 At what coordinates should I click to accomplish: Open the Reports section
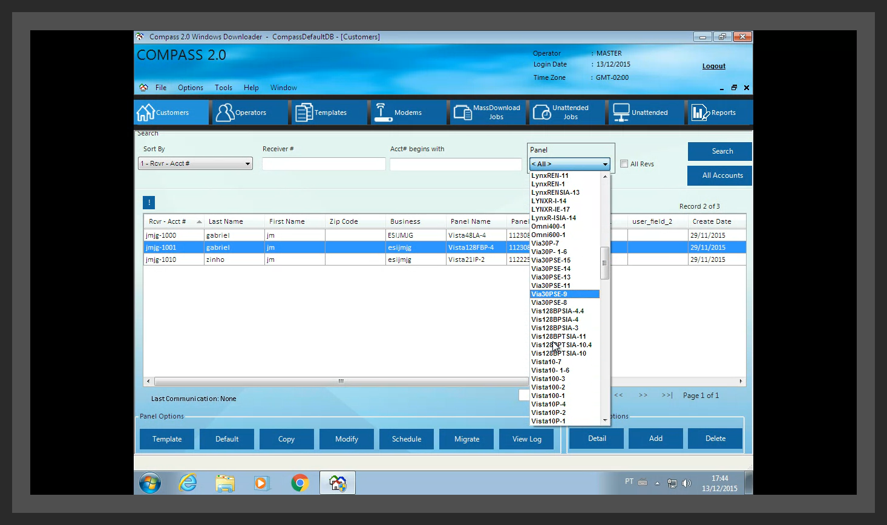(720, 112)
